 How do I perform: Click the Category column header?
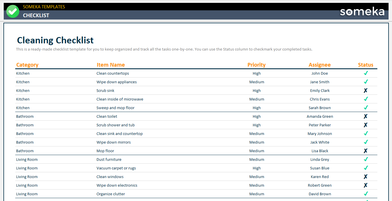pos(27,65)
